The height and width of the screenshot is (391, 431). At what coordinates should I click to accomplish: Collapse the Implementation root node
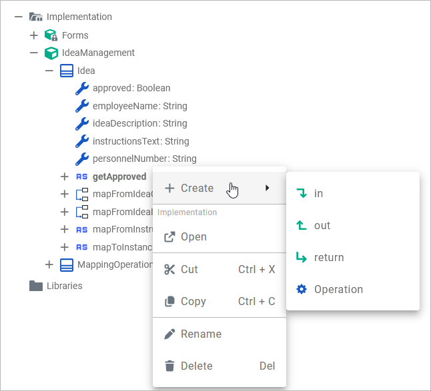pyautogui.click(x=19, y=17)
